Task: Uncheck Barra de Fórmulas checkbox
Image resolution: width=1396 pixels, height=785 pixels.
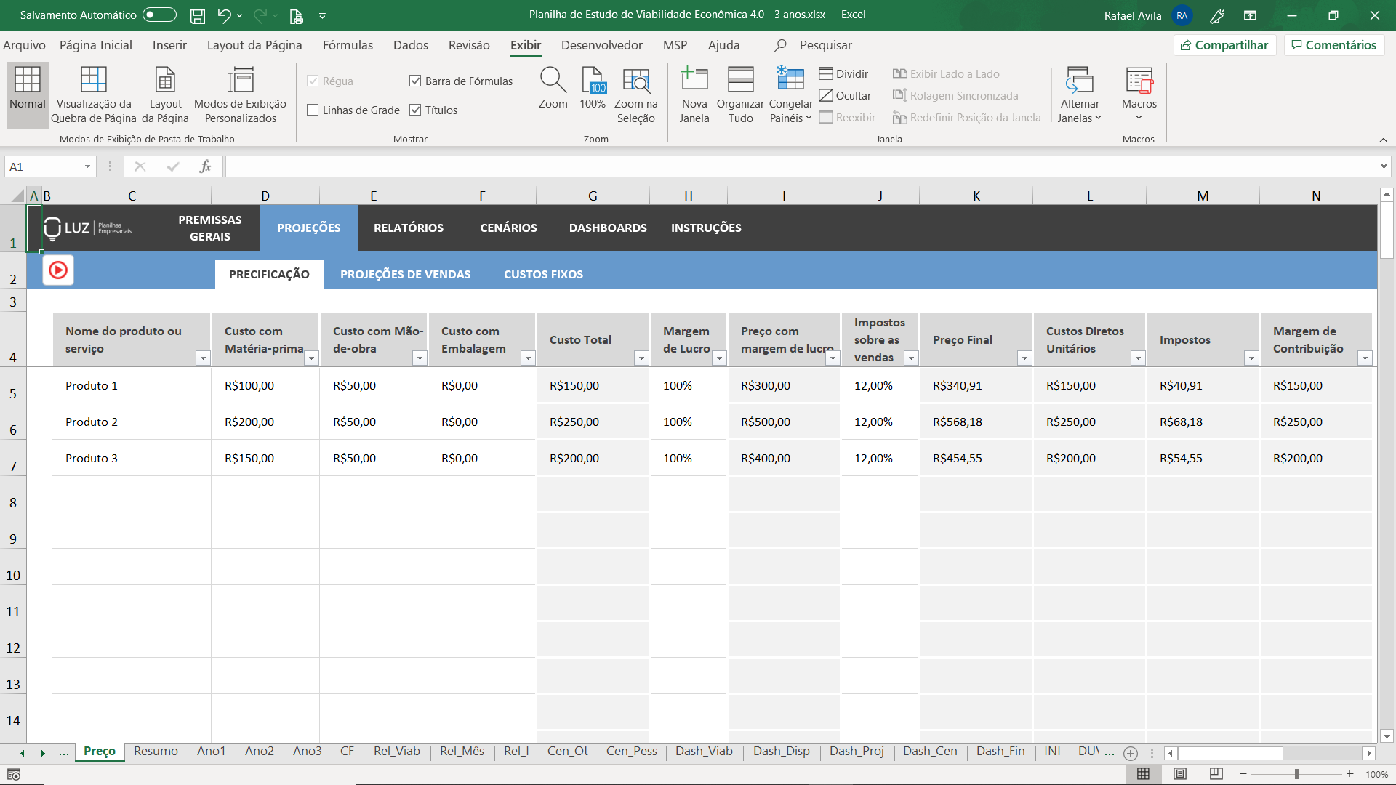Action: click(415, 81)
